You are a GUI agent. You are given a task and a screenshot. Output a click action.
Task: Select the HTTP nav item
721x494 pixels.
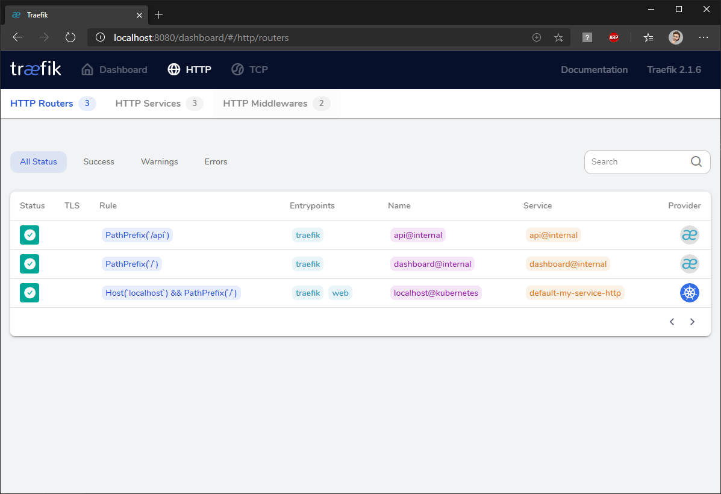[x=190, y=69]
